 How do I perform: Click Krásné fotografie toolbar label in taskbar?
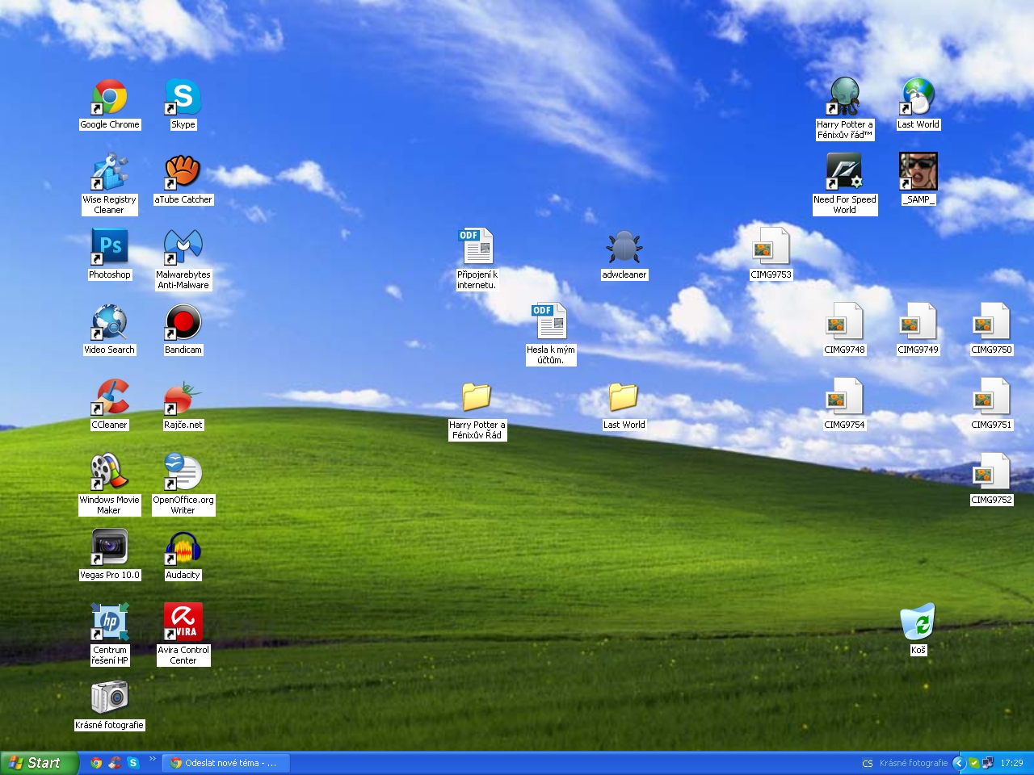[913, 763]
